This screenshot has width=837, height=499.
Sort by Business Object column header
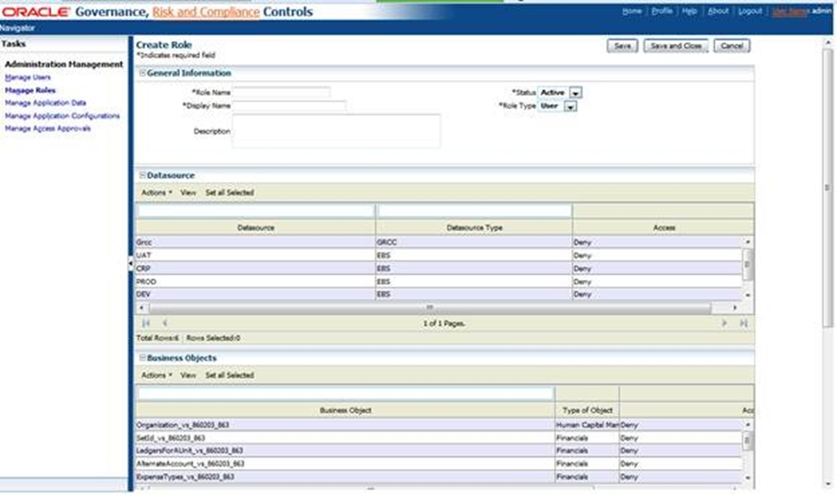click(345, 411)
